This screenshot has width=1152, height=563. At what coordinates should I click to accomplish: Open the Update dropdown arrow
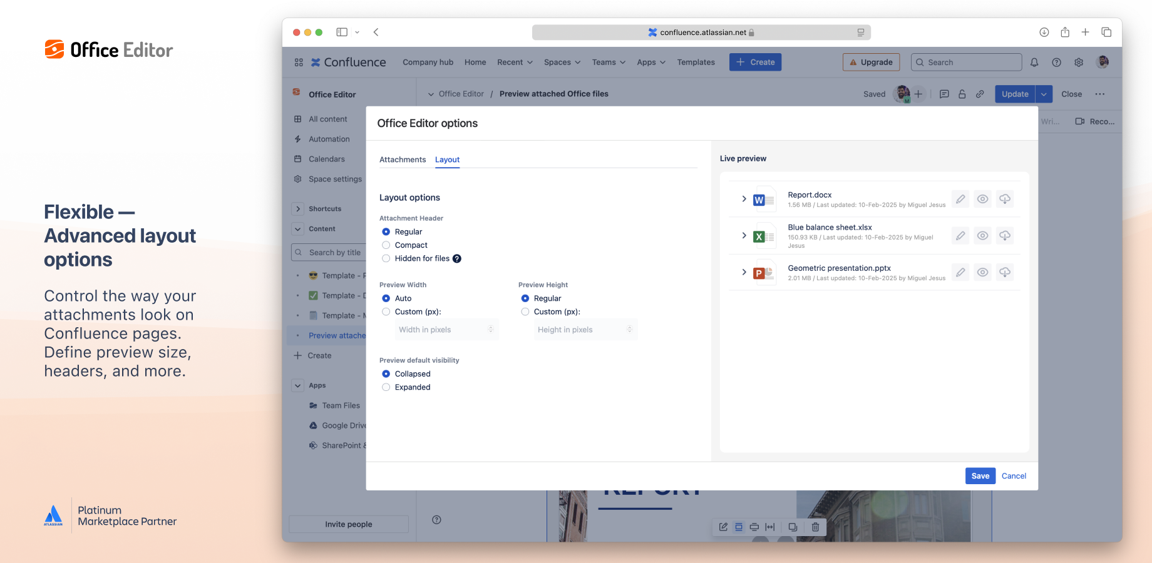click(1044, 94)
